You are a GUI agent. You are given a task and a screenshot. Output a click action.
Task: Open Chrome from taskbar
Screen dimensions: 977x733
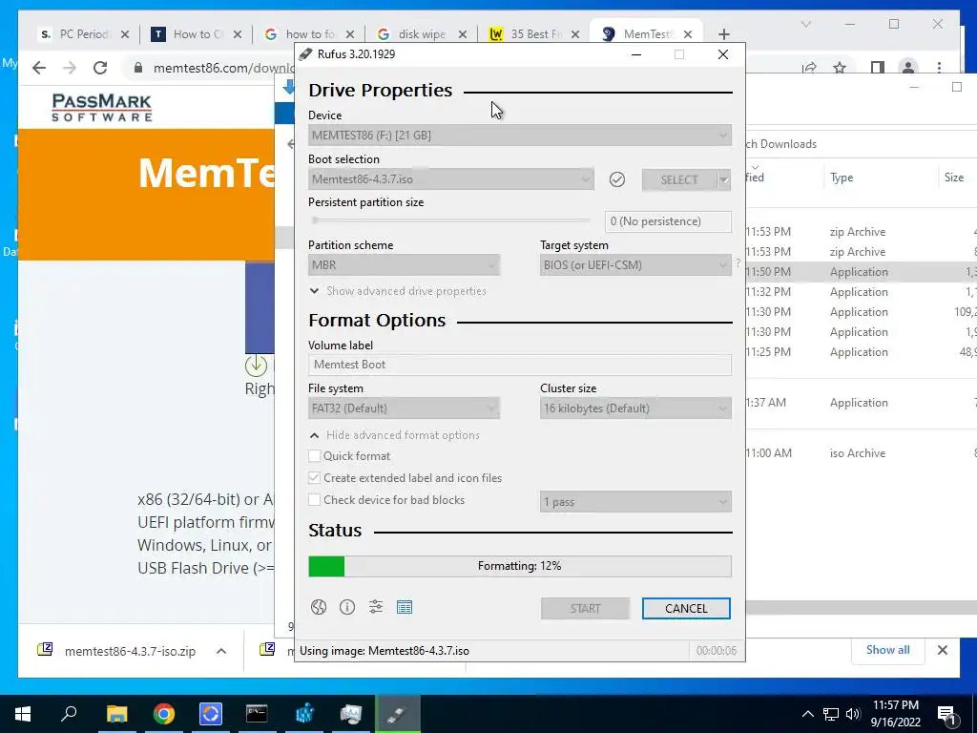coord(164,714)
